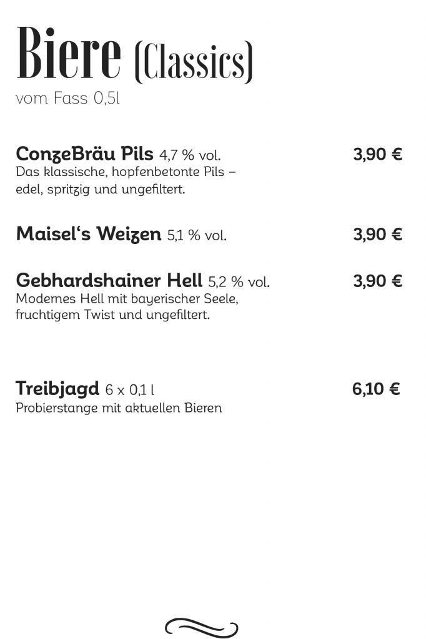Screen dimensions: 426x639
Task: Select the Gebhardshainer Hell item name
Action: point(109,280)
